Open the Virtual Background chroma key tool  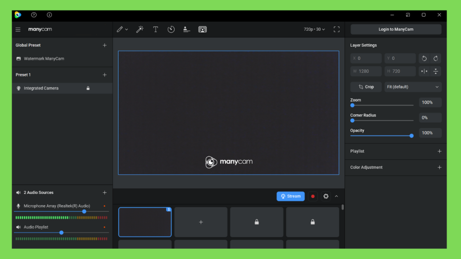(203, 29)
